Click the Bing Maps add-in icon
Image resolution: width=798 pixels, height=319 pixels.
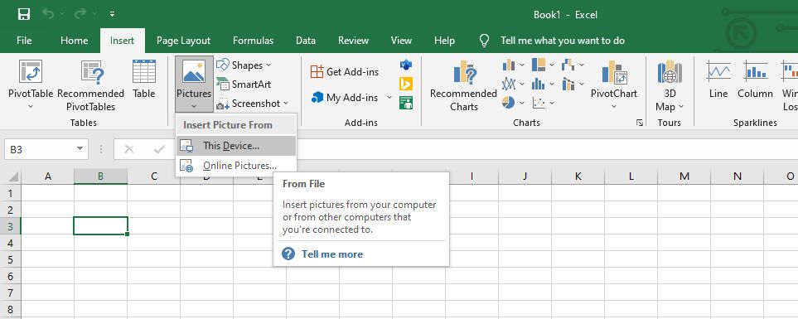[405, 84]
